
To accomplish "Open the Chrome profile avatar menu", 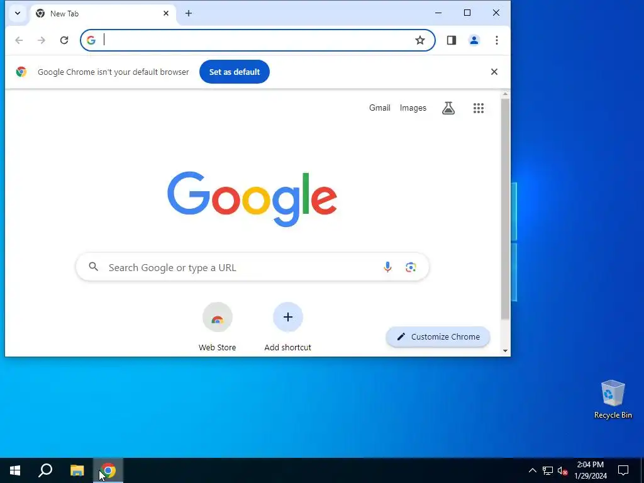I will click(474, 40).
